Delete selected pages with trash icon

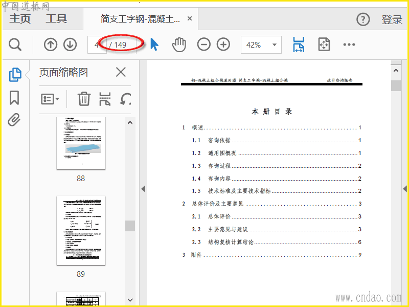[x=84, y=99]
